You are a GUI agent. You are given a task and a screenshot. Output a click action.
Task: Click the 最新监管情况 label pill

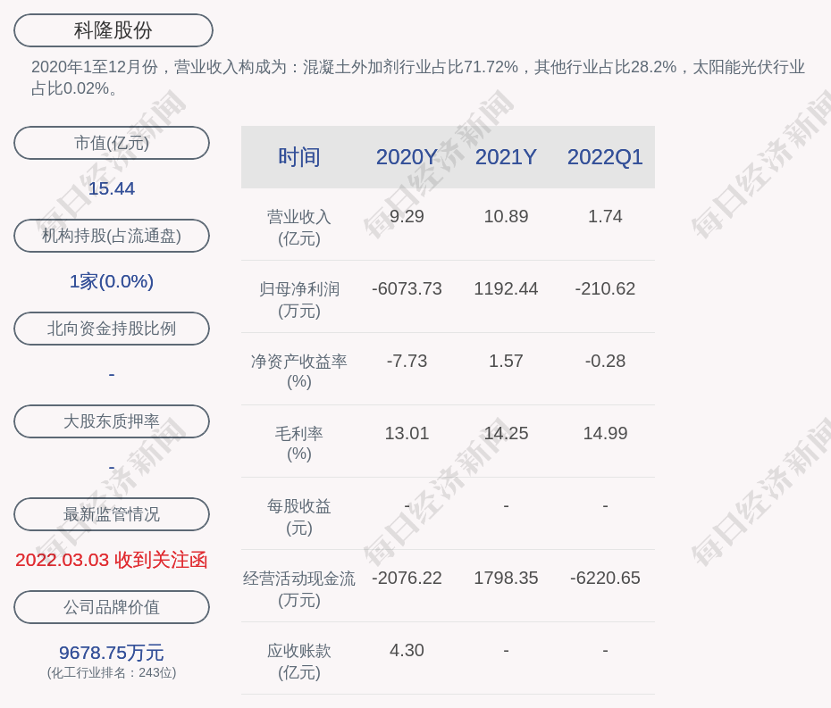(x=112, y=514)
